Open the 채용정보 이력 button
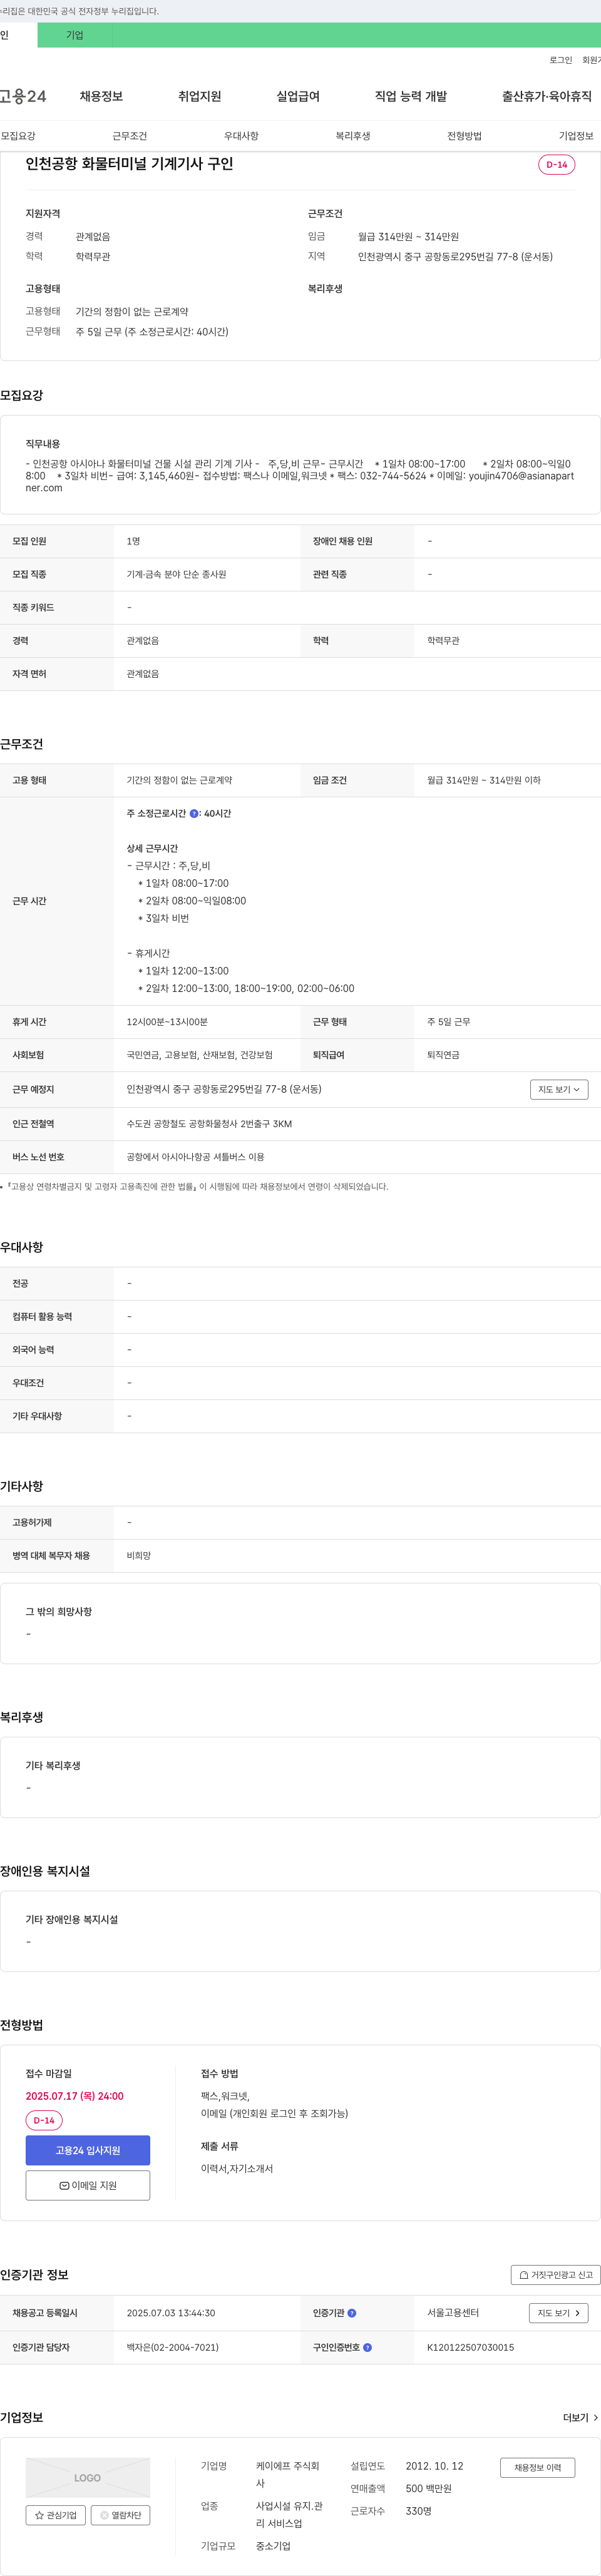 538,2468
